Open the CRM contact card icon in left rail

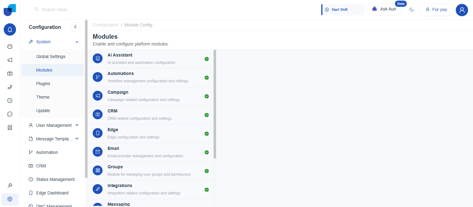10,74
